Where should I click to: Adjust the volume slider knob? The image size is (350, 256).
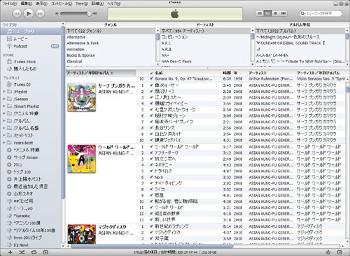pos(89,13)
